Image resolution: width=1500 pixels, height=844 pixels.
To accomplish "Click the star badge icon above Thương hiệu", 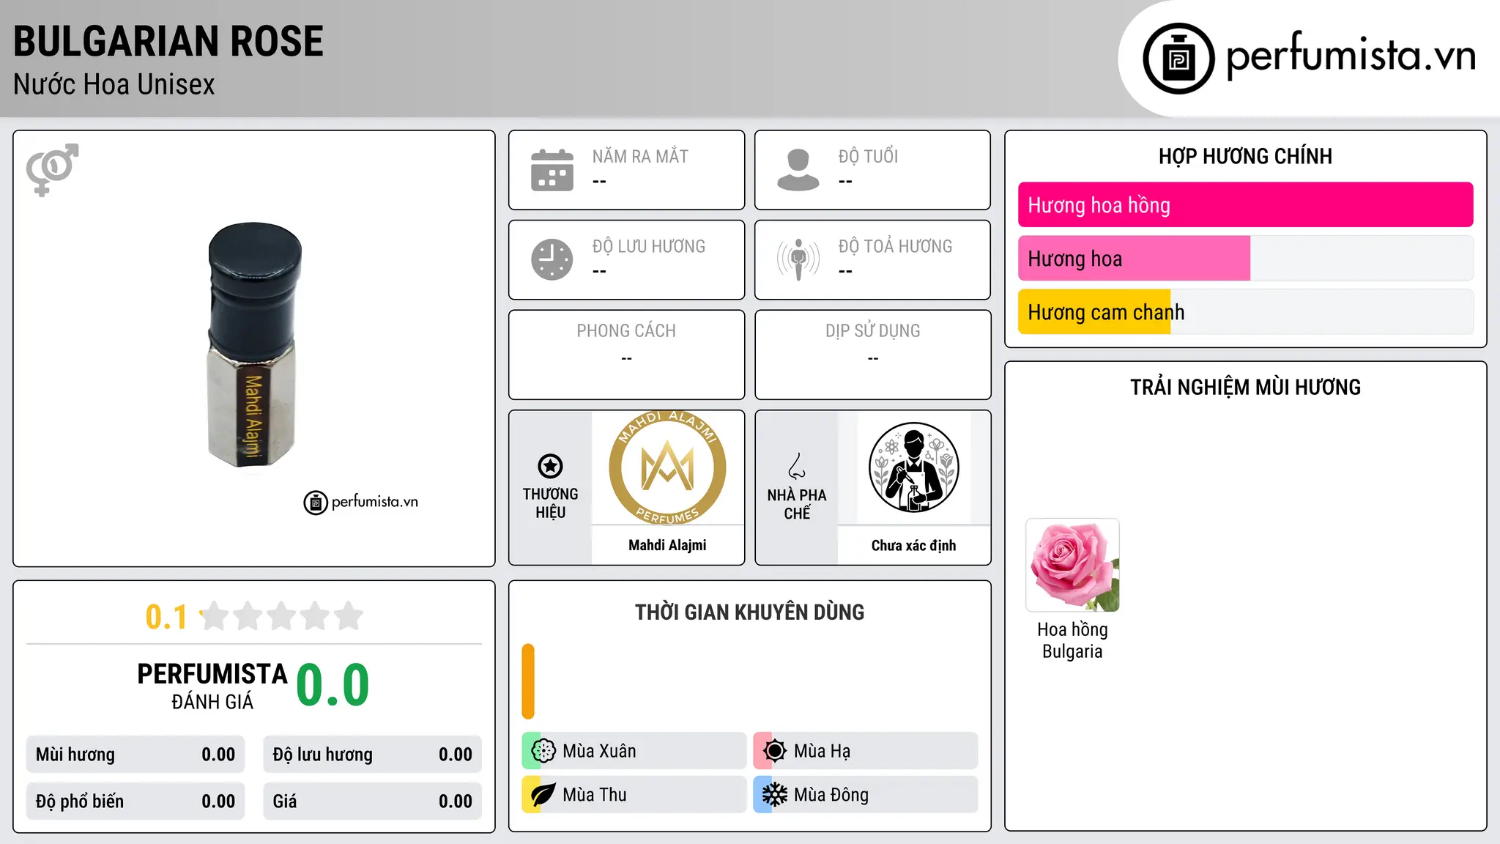I will click(550, 466).
